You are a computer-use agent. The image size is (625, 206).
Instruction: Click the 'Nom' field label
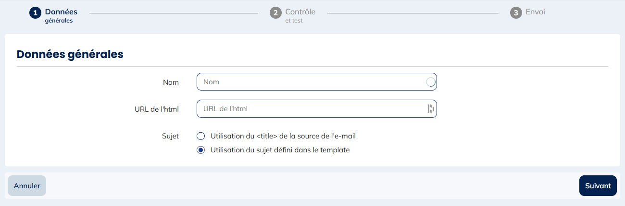(x=171, y=82)
